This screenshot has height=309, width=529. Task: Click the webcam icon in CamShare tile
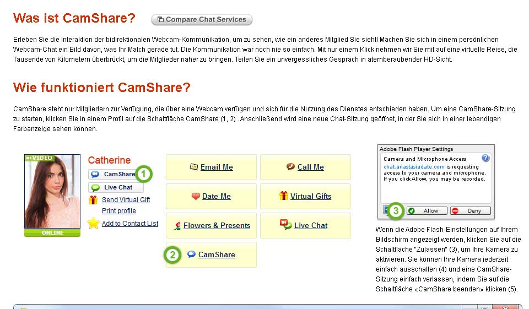[x=191, y=254]
